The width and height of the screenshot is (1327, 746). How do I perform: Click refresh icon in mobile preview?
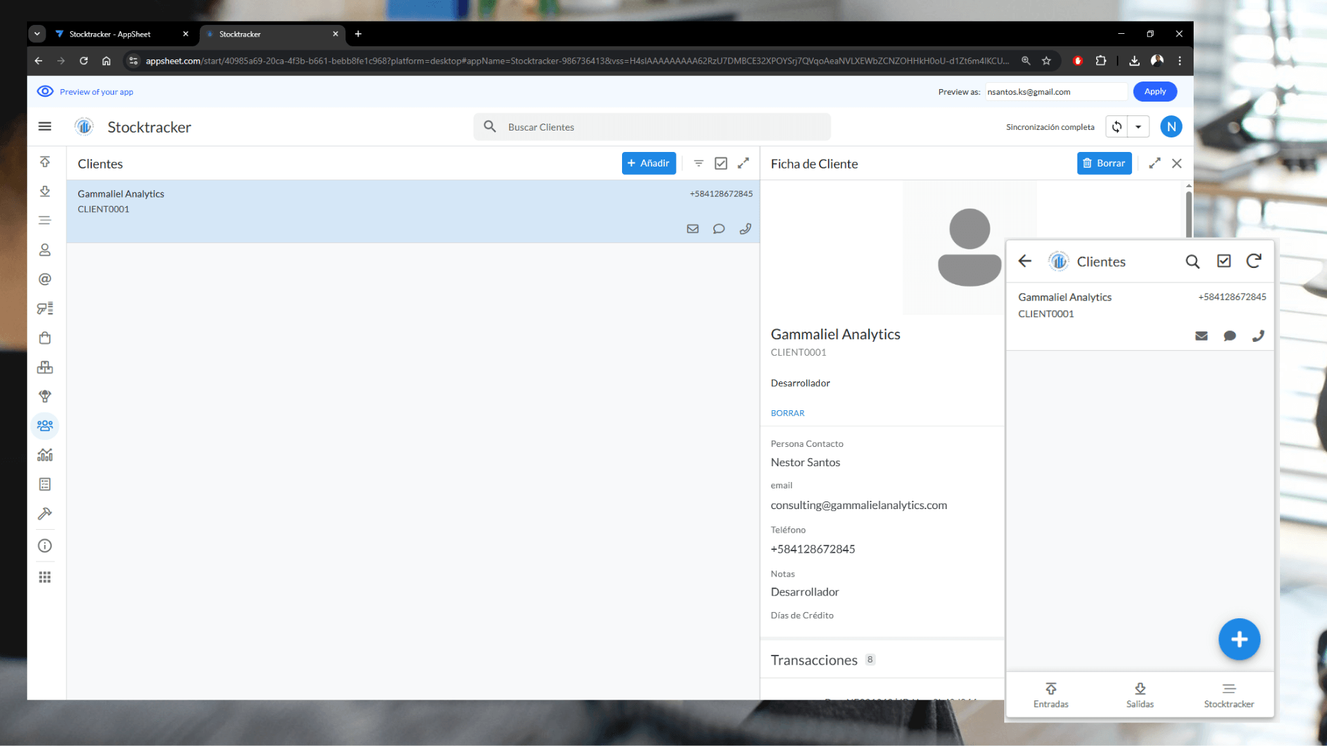(x=1254, y=261)
